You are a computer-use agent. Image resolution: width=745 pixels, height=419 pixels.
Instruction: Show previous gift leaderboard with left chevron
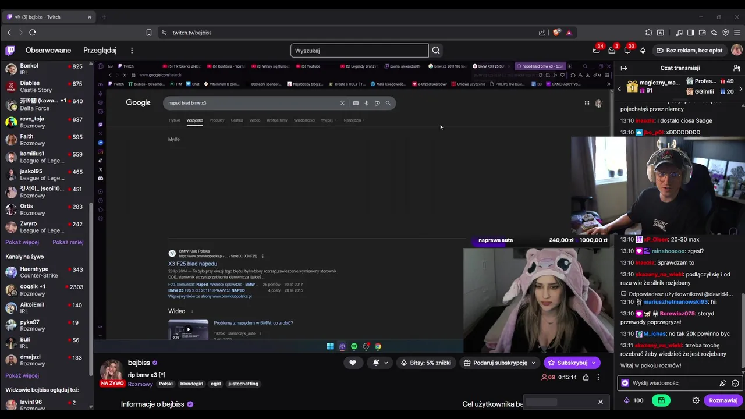(x=619, y=89)
